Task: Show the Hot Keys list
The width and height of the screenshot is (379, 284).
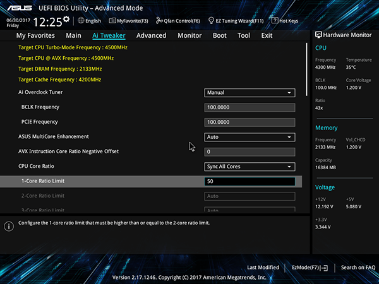Action: [285, 21]
